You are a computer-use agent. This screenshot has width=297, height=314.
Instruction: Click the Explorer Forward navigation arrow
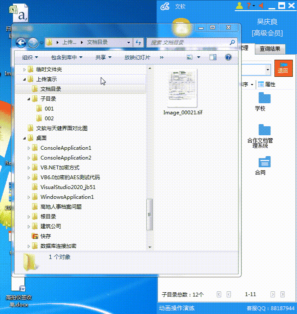point(33,43)
